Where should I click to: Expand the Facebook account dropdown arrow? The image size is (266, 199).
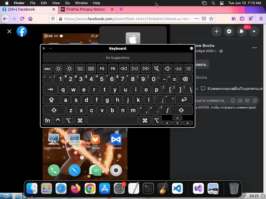pyautogui.click(x=254, y=31)
